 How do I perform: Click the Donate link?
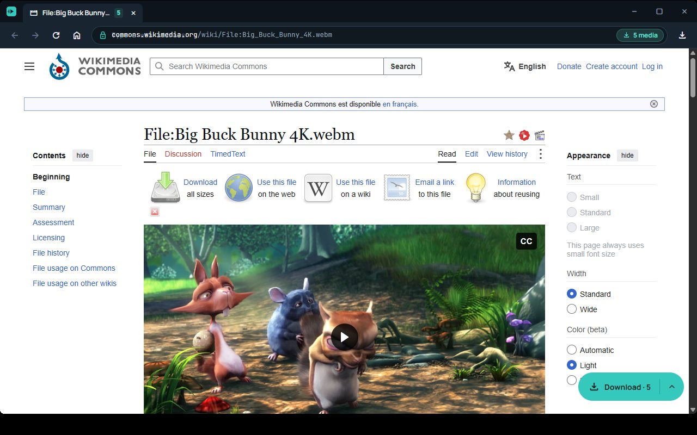click(569, 66)
